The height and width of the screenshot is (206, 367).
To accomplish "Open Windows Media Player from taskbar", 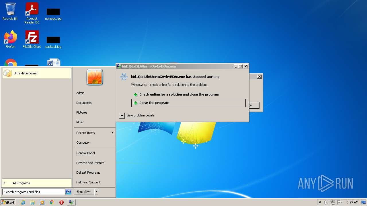I will tap(42, 202).
